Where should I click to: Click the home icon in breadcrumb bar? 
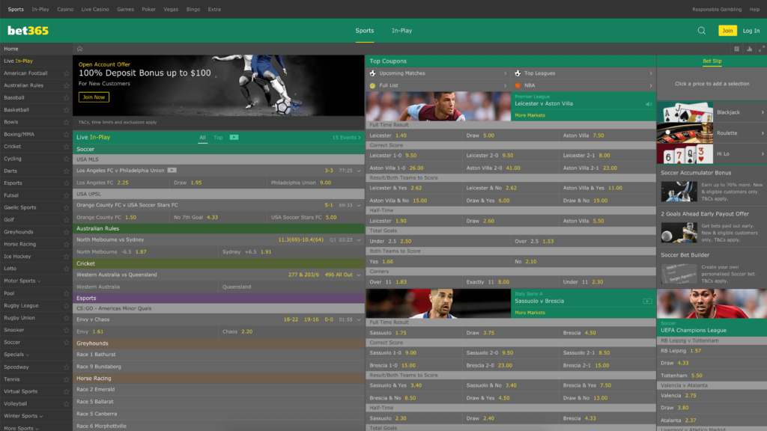79,49
